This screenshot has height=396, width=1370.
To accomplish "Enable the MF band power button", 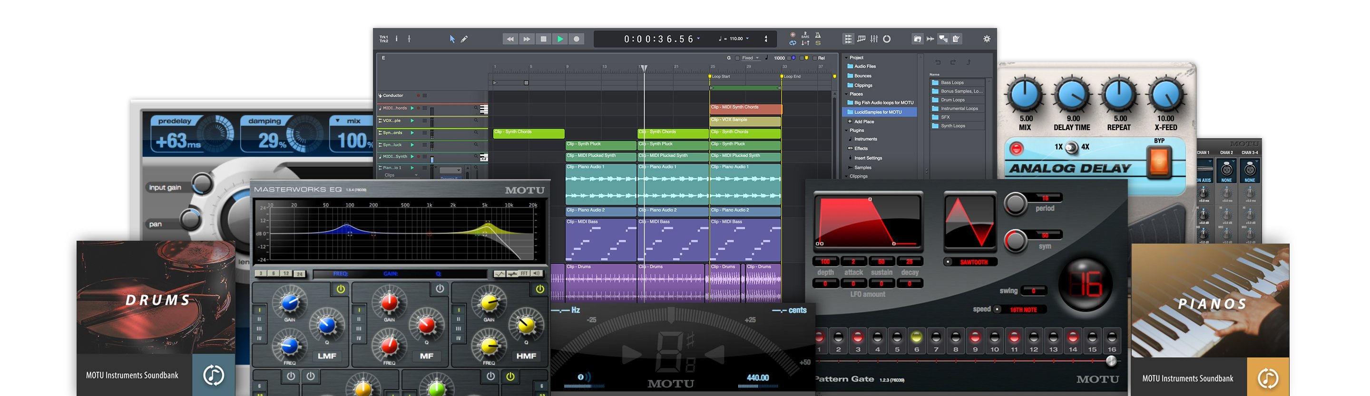I will click(440, 288).
